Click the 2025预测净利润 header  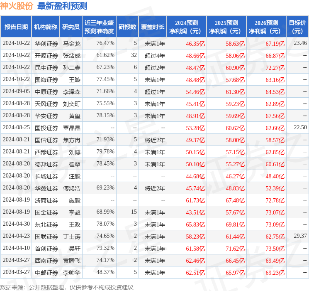[226, 27]
